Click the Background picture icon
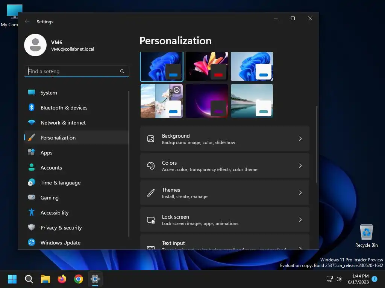385x288 pixels. point(151,139)
